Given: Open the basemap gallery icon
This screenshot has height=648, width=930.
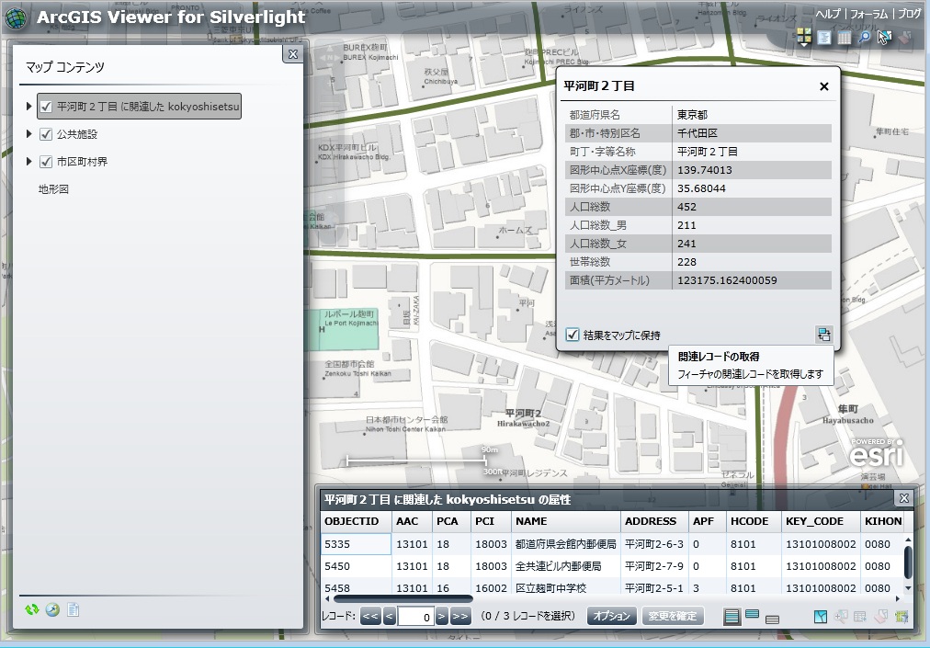Looking at the screenshot, I should click(x=804, y=37).
